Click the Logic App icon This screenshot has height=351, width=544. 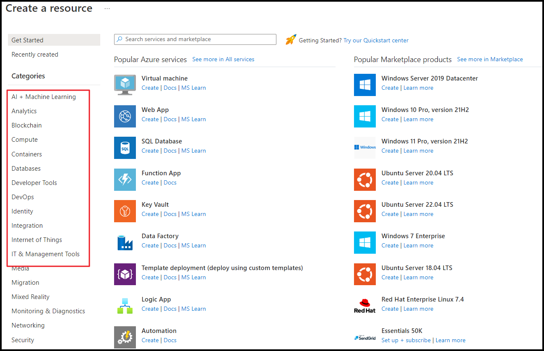(125, 306)
